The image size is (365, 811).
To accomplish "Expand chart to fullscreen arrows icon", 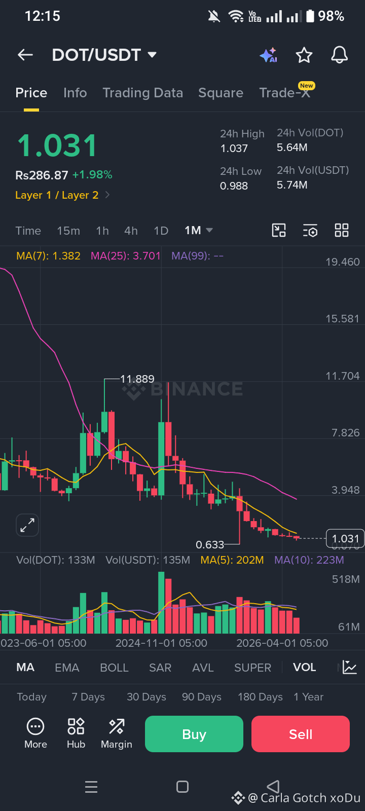I will (27, 525).
